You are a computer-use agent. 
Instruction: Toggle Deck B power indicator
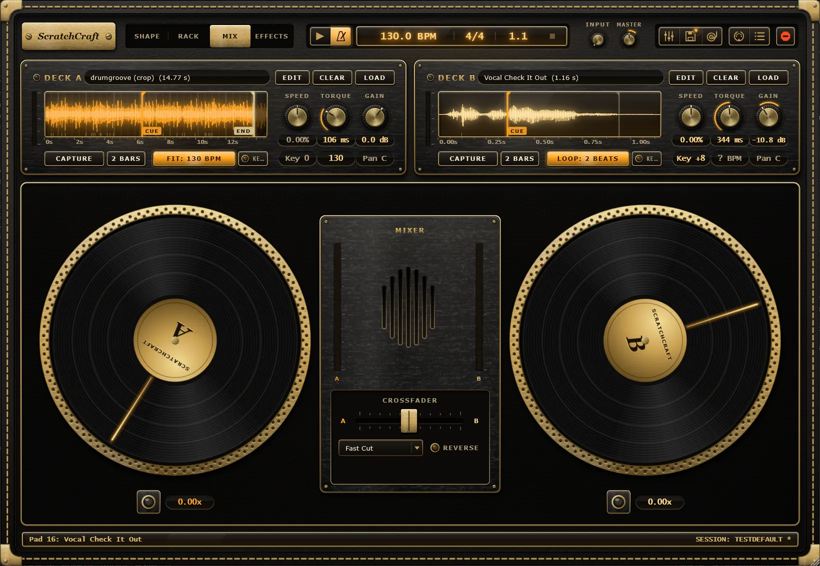tap(430, 77)
